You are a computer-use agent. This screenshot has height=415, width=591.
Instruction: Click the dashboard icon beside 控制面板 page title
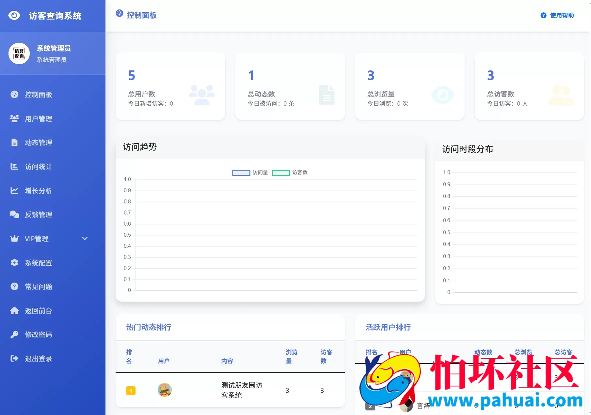[x=120, y=13]
